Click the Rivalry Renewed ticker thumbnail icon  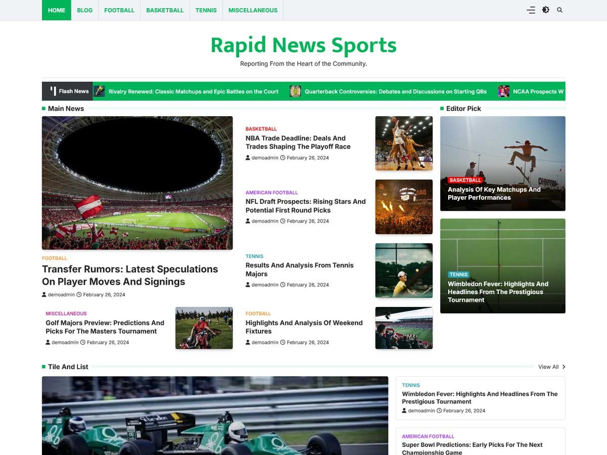tap(99, 92)
